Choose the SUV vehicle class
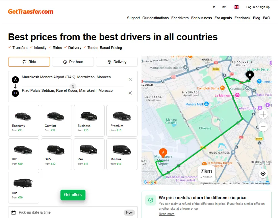 click(56, 154)
